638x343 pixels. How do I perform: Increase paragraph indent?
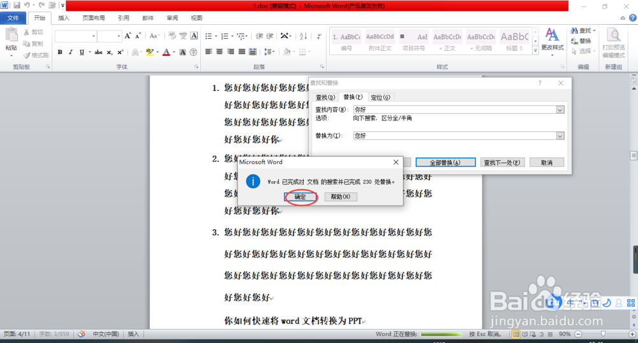pyautogui.click(x=270, y=36)
